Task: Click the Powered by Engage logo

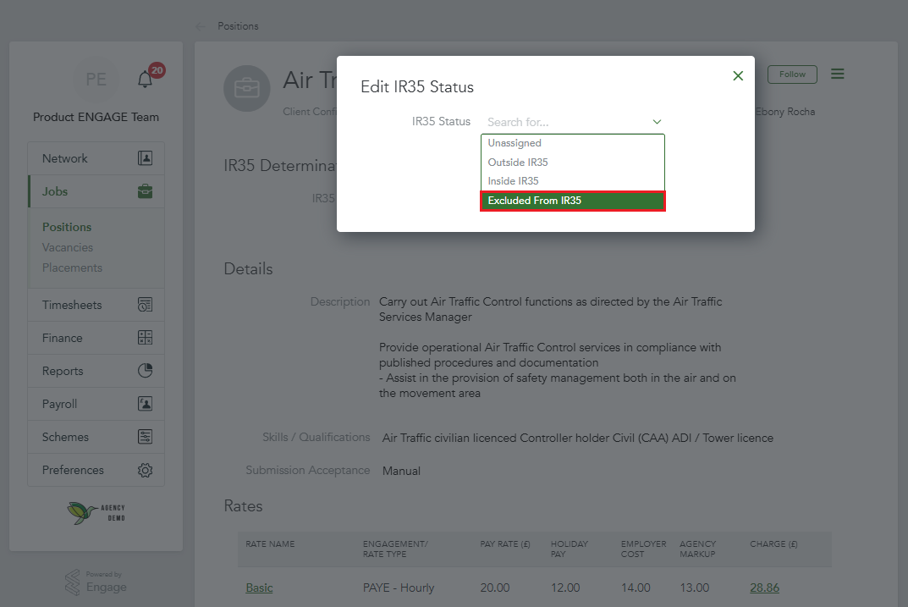Action: [x=96, y=582]
